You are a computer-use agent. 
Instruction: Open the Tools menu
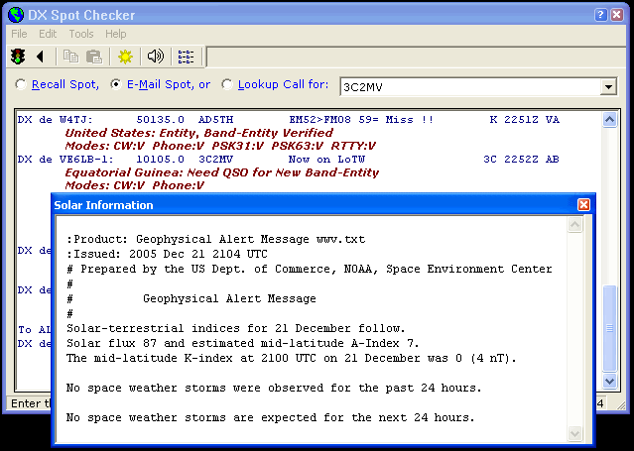pos(81,34)
